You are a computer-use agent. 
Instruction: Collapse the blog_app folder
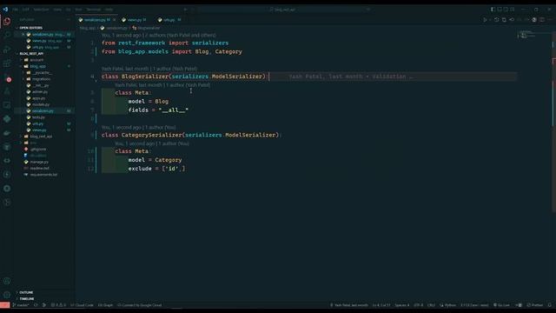pyautogui.click(x=37, y=66)
